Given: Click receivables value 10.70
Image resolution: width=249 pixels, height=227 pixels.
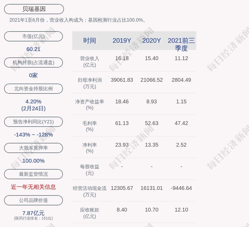Looking at the screenshot, I should click(152, 210).
